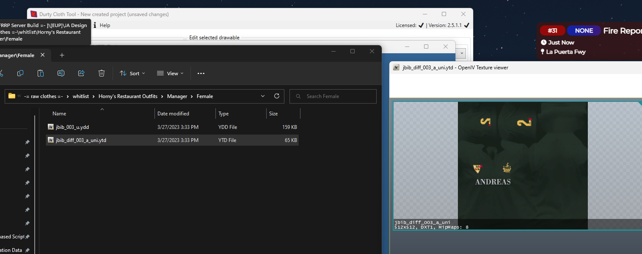
Task: Expand the chevron after Manager breadcrumb
Action: 192,96
